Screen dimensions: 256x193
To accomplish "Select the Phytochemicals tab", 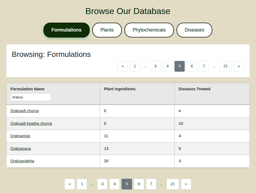I will click(x=149, y=30).
